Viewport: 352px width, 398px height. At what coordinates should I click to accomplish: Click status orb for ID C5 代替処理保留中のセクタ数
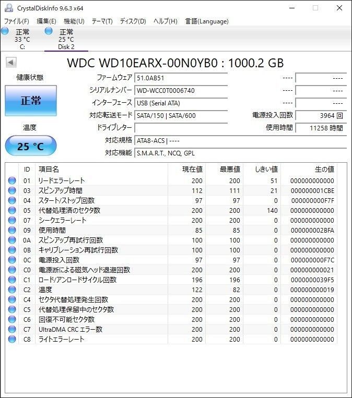pyautogui.click(x=12, y=309)
